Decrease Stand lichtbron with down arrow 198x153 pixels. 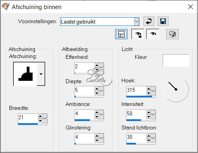pos(148,140)
